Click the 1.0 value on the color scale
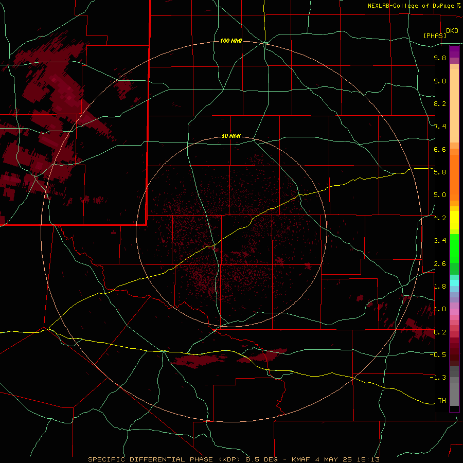Screen dimensions: 463x463 pos(440,309)
